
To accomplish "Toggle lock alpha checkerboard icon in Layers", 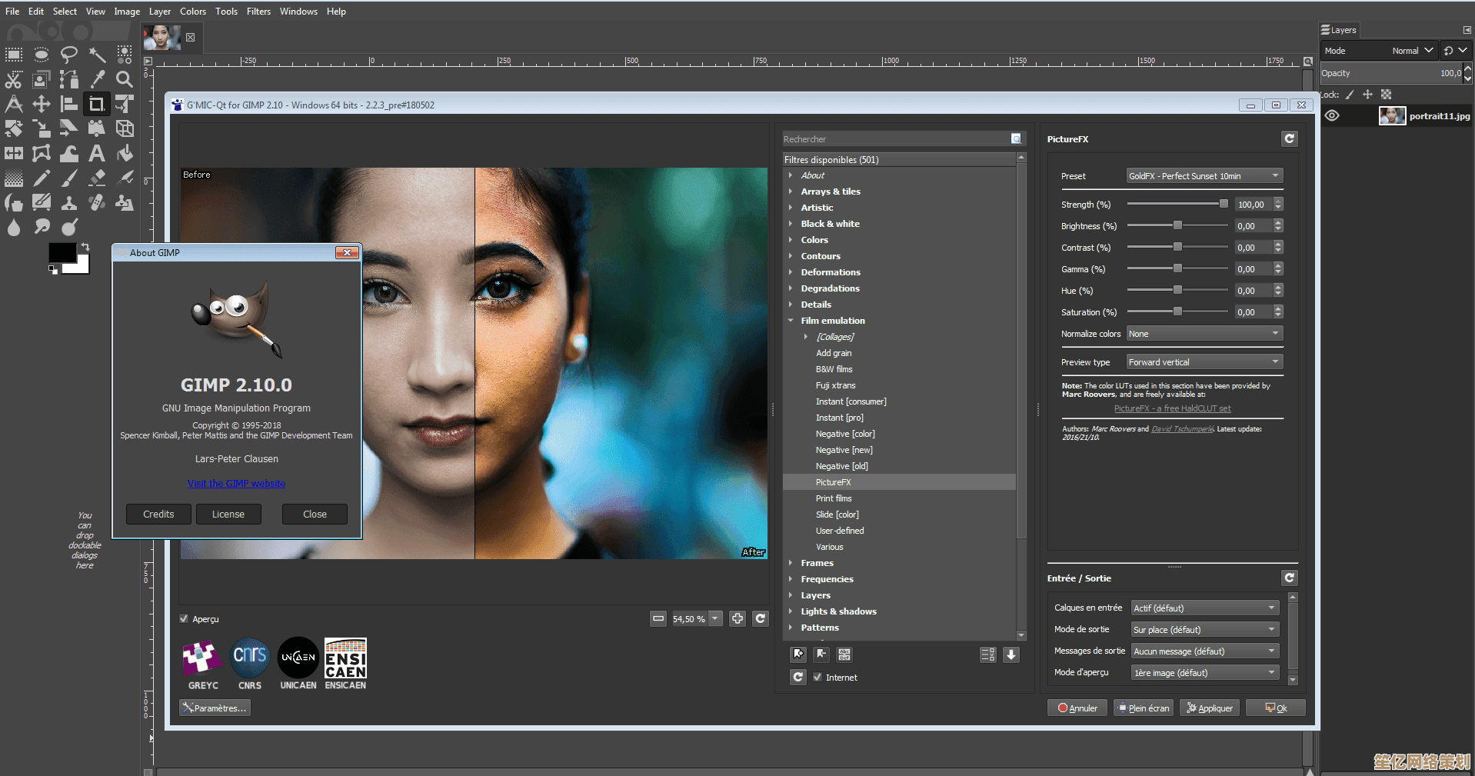I will [x=1386, y=95].
